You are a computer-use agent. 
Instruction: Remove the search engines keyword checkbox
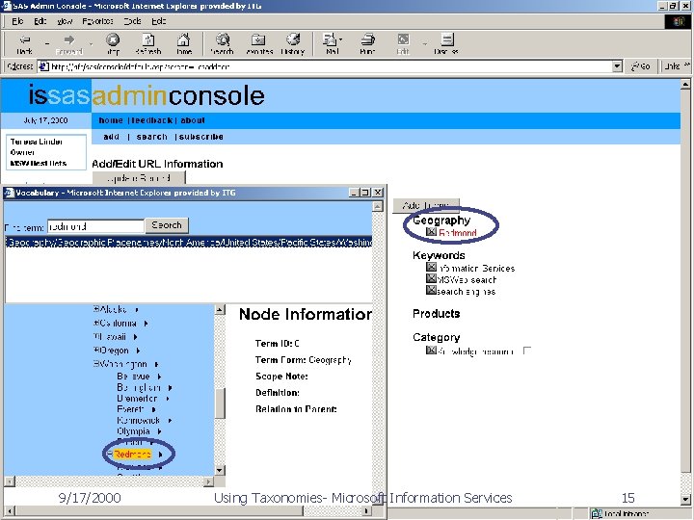click(431, 290)
